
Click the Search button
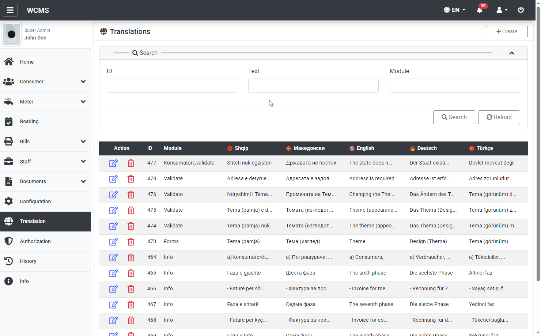click(454, 117)
